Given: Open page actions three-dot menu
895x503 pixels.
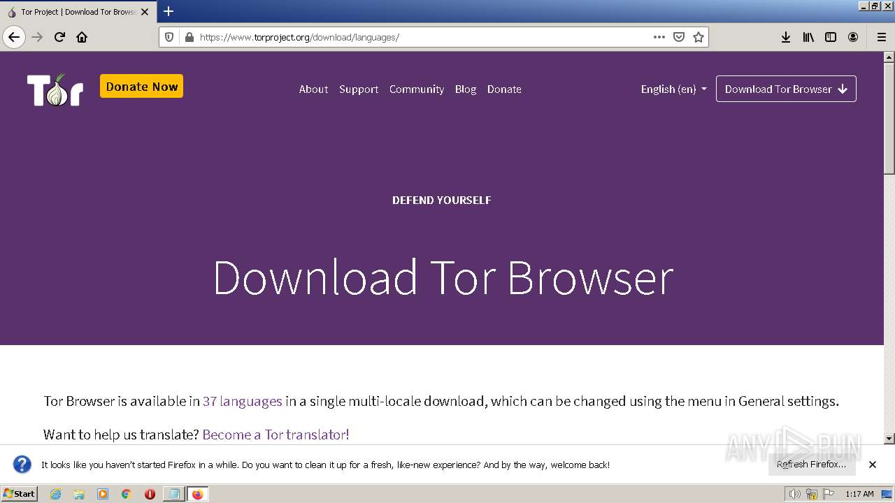Looking at the screenshot, I should pyautogui.click(x=659, y=37).
